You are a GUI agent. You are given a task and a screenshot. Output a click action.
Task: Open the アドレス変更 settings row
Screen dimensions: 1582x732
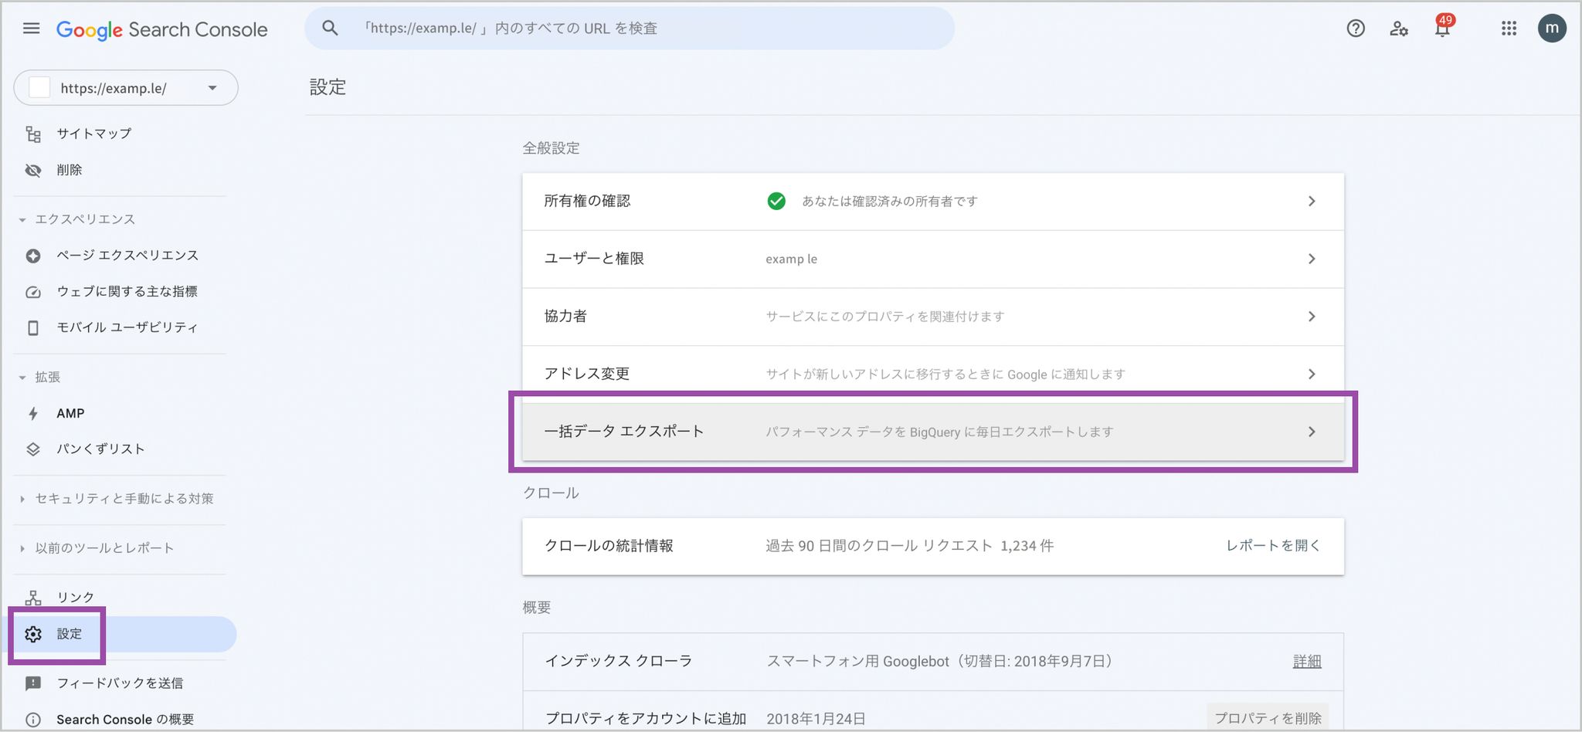point(933,374)
